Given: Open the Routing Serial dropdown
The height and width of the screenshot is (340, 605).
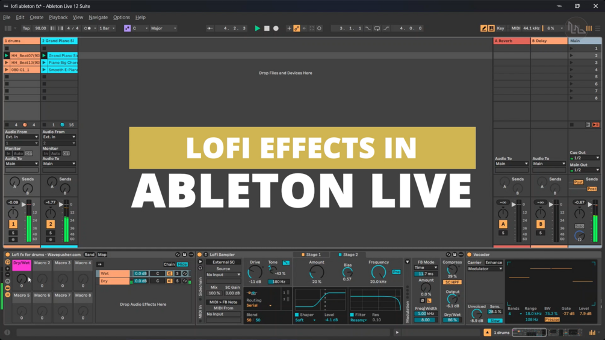Looking at the screenshot, I should click(259, 305).
